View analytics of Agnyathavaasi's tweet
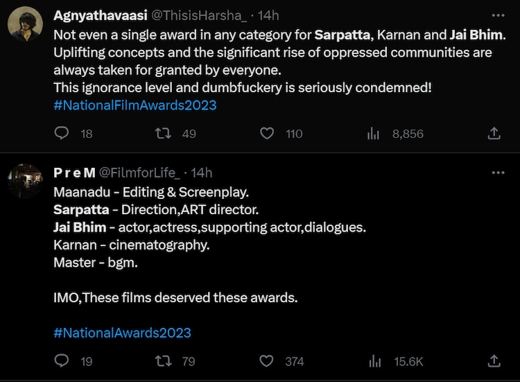This screenshot has height=382, width=520. 374,134
